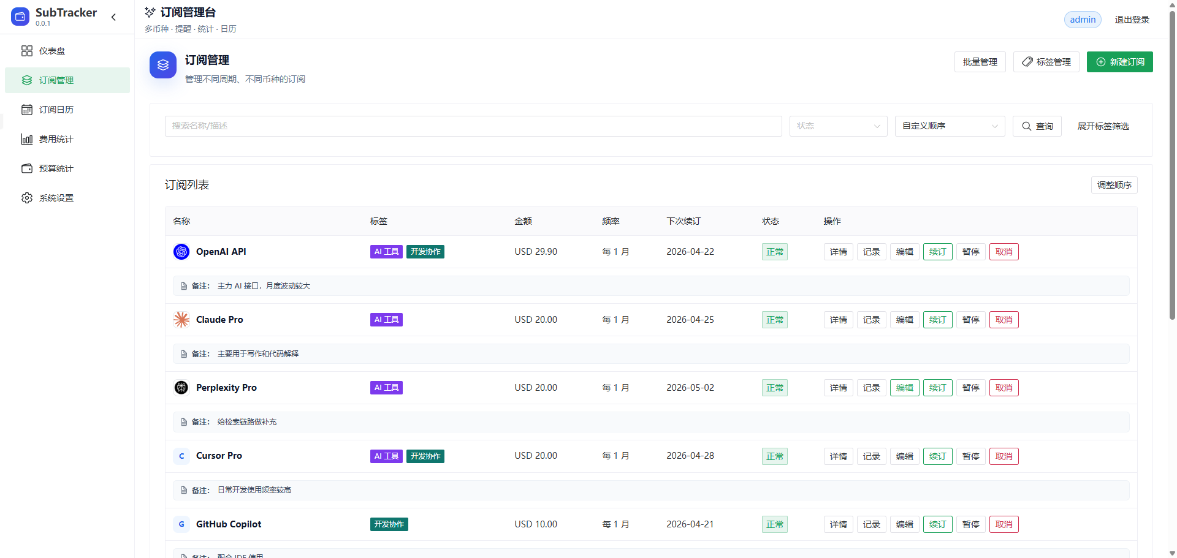
Task: Click 续订 for Claude Pro
Action: tap(938, 320)
